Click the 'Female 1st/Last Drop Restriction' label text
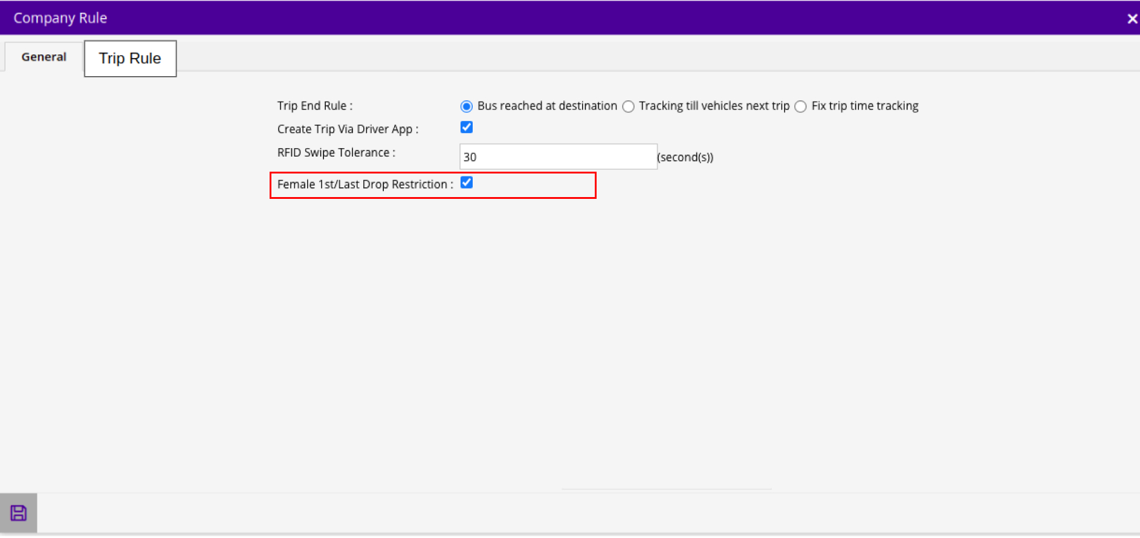 (x=364, y=184)
